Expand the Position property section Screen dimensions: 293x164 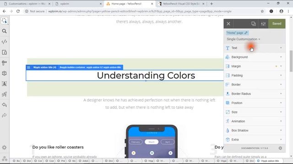(255, 103)
